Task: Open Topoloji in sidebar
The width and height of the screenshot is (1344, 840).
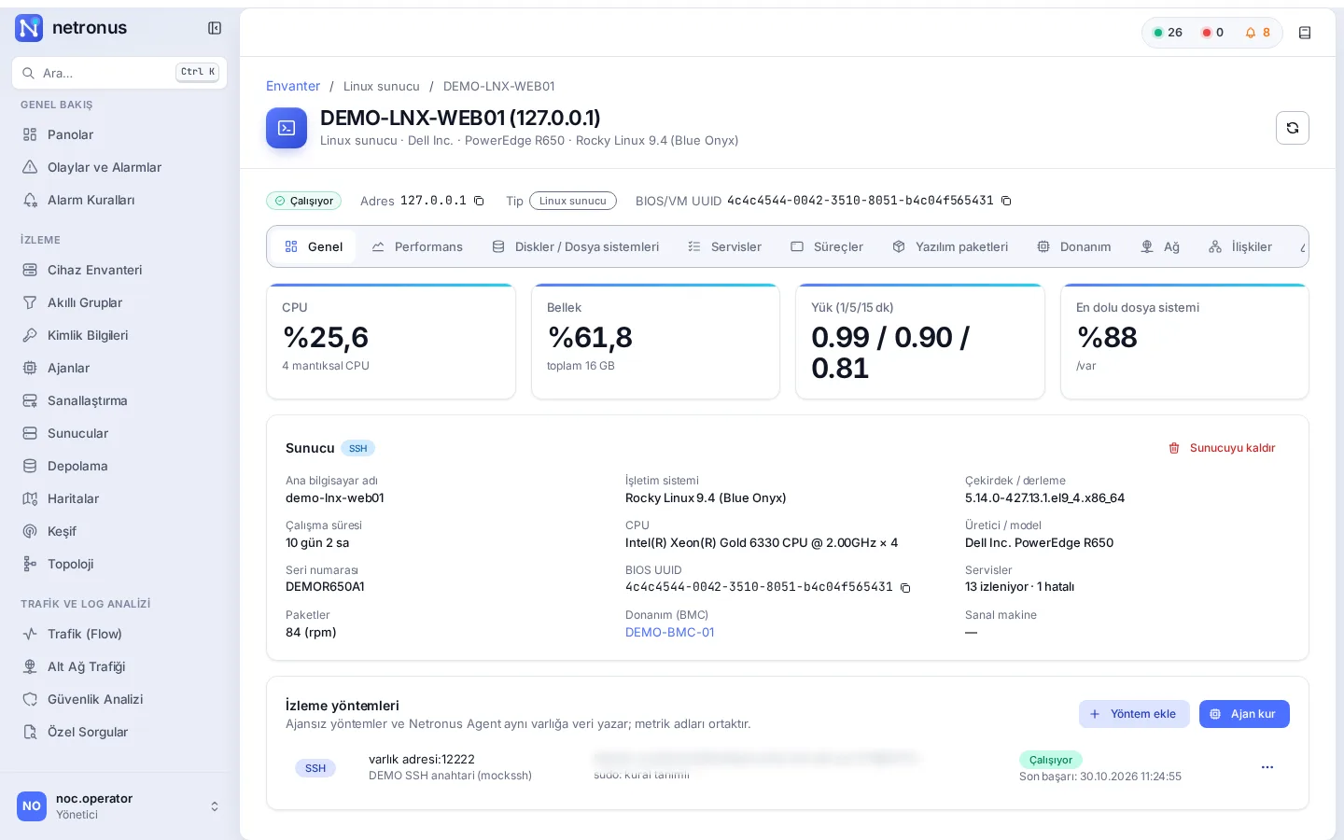Action: 119,564
